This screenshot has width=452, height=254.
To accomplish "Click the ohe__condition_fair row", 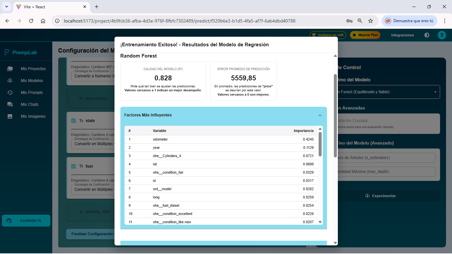I will coord(221,172).
